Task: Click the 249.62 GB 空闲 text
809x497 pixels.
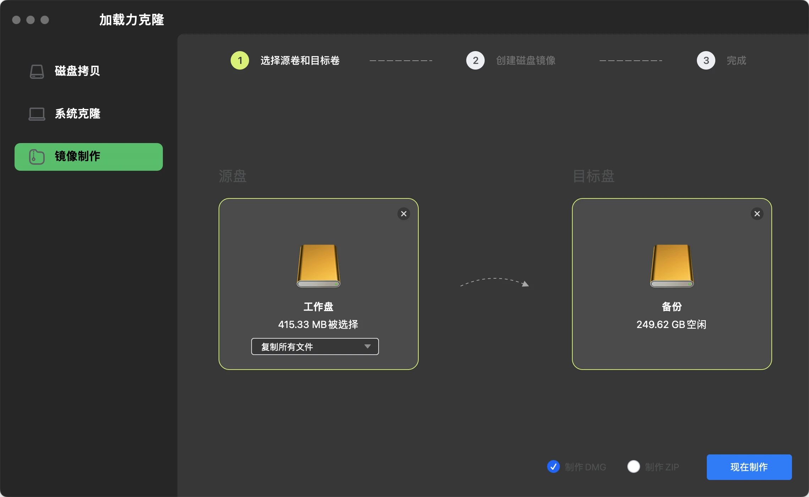Action: [x=671, y=324]
